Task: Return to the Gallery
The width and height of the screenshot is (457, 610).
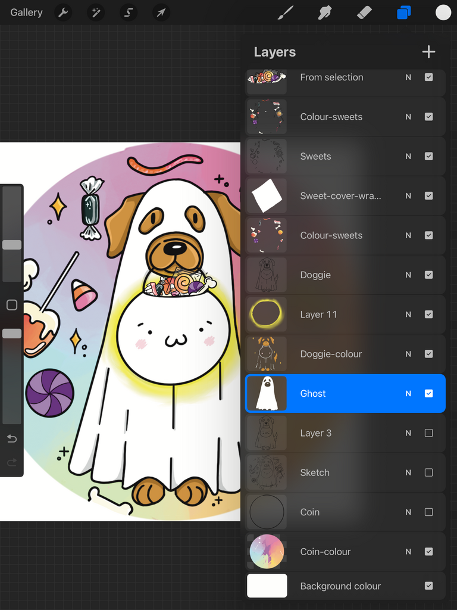Action: 26,13
